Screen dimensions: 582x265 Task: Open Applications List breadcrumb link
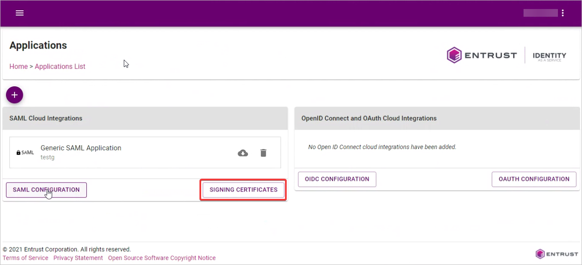[x=60, y=67]
